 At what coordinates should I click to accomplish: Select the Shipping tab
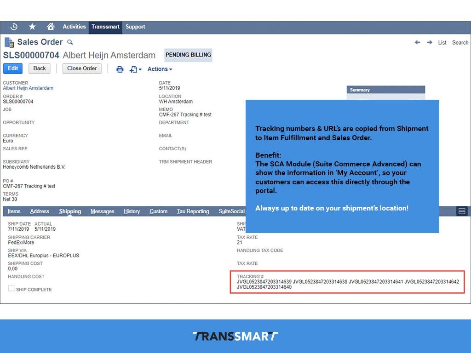tap(70, 211)
